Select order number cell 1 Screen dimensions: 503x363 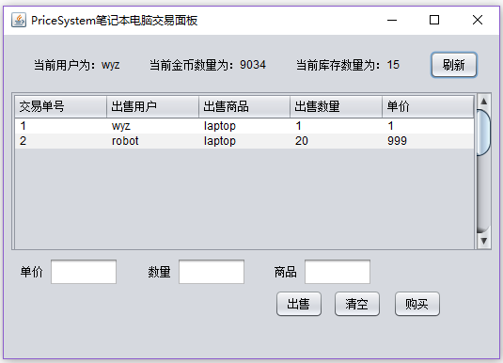(60, 126)
